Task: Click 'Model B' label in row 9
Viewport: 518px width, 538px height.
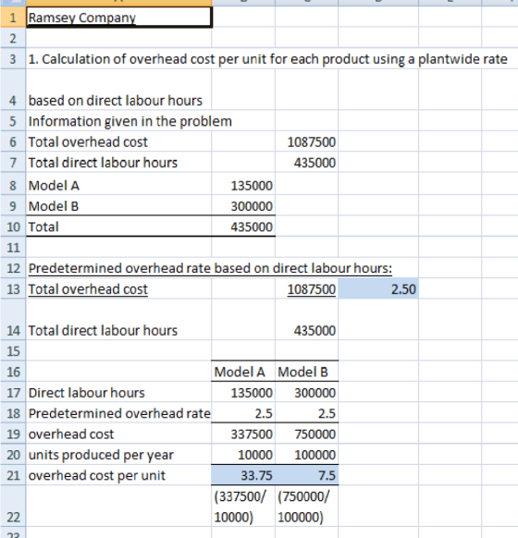Action: [x=54, y=206]
